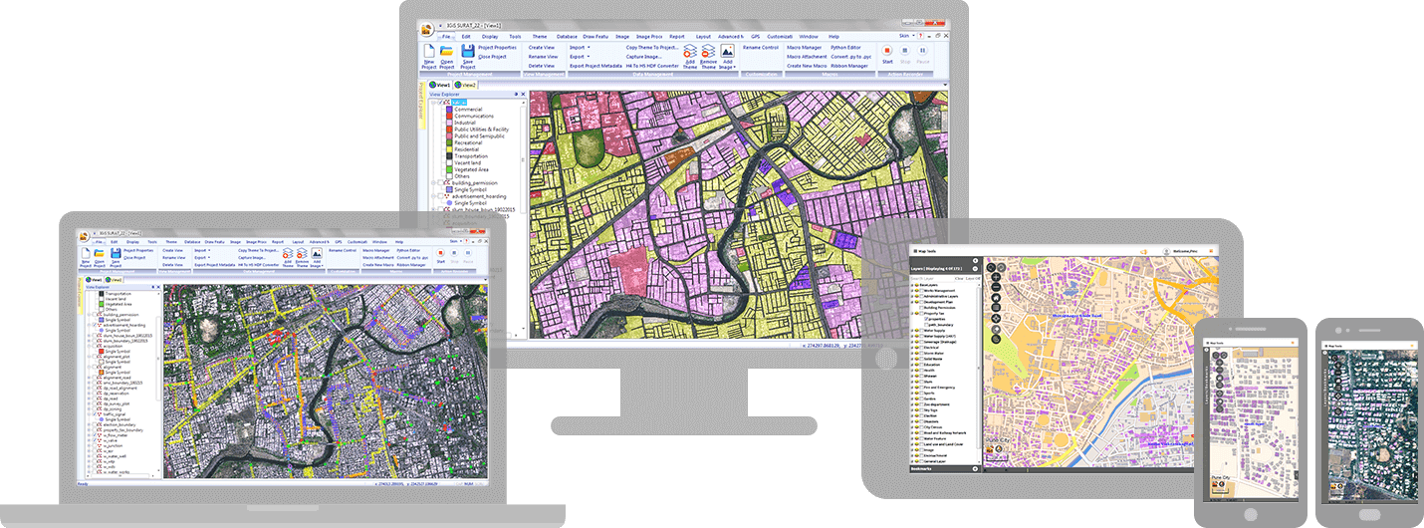This screenshot has width=1424, height=528.
Task: Click Remove Theme icon on the desktop monitor
Action: 708,52
